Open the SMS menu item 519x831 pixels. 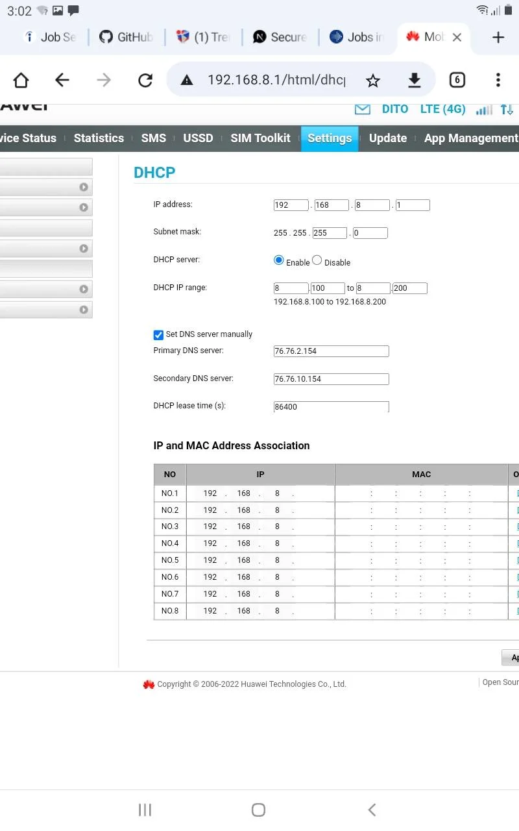(154, 138)
